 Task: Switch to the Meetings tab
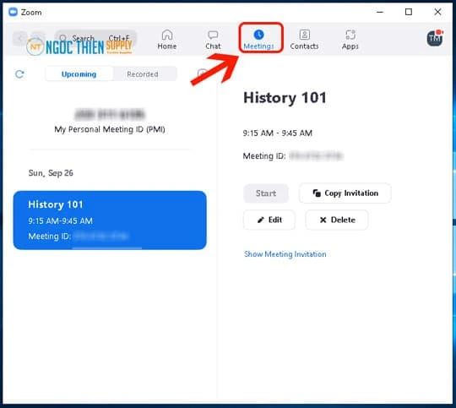coord(258,39)
